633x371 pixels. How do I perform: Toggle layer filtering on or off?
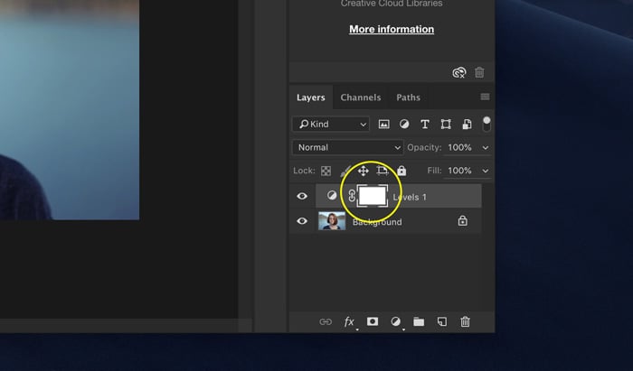click(x=487, y=124)
